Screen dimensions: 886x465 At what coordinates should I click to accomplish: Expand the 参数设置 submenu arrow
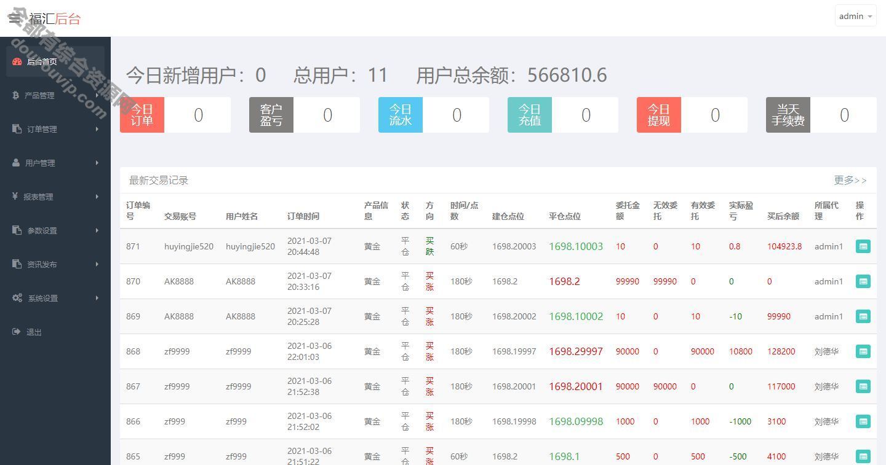click(97, 230)
